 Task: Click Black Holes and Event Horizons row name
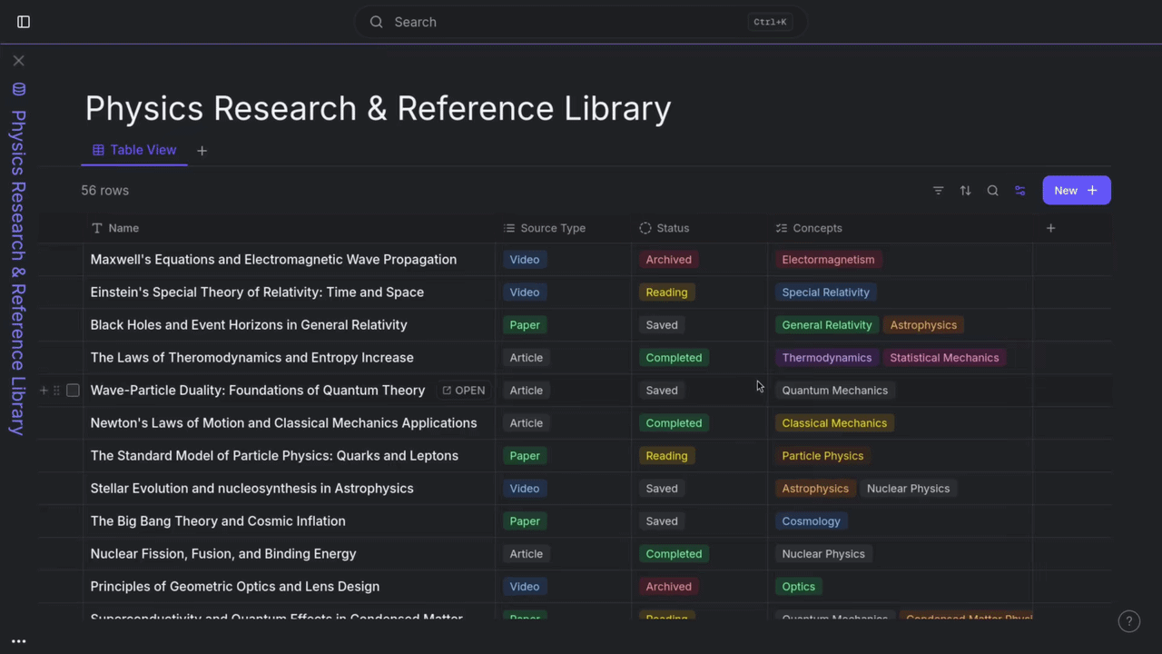point(249,325)
